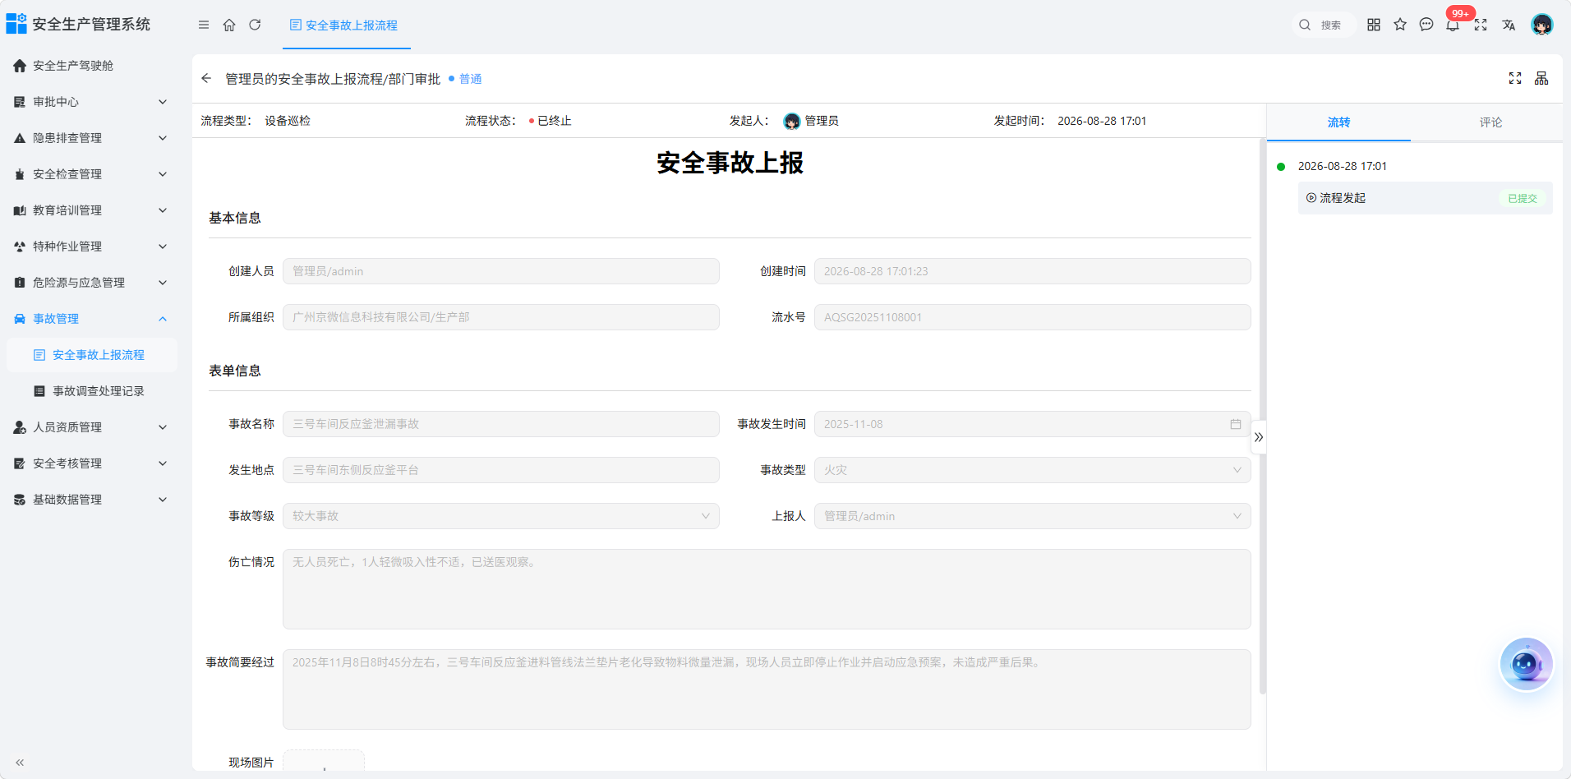Viewport: 1571px width, 779px height.
Task: Open notifications bell with 99+ badge
Action: [1453, 25]
